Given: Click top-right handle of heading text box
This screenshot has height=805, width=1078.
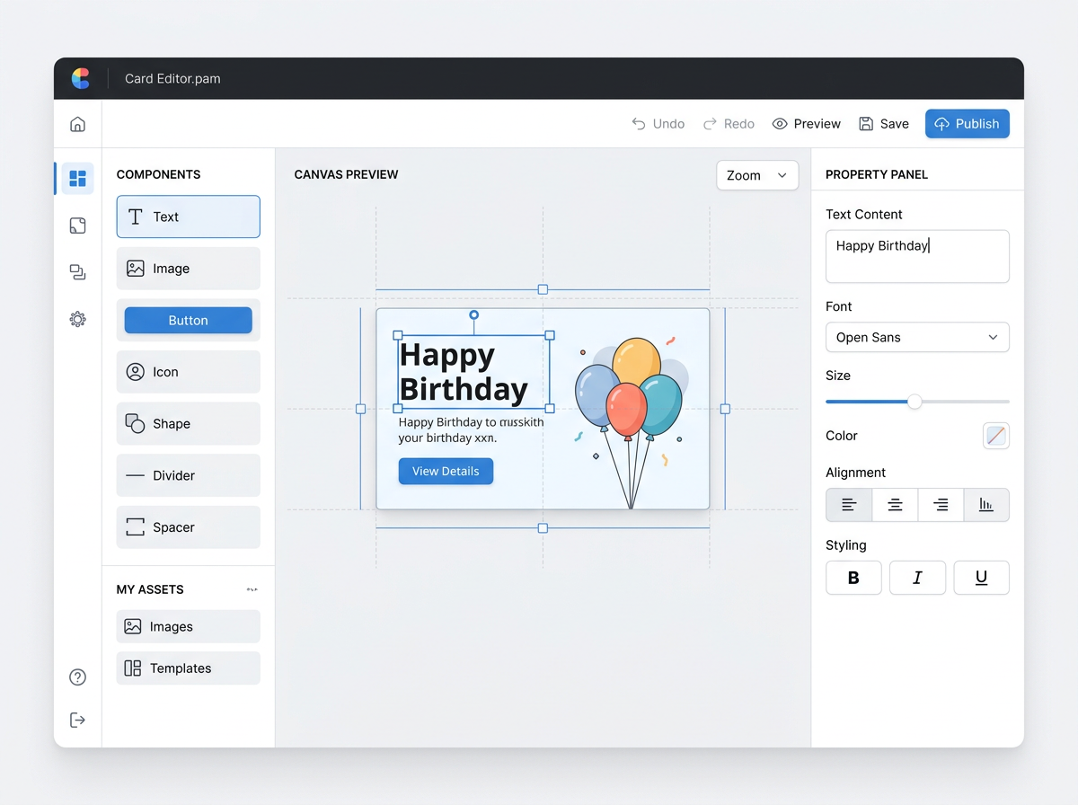Looking at the screenshot, I should pos(550,335).
